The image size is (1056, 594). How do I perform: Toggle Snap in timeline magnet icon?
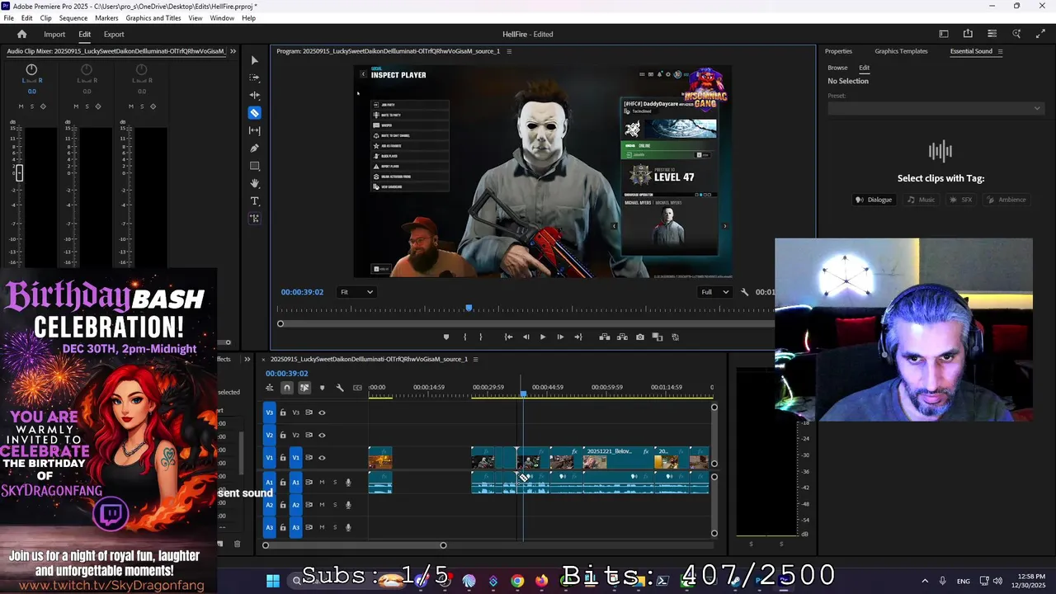pyautogui.click(x=286, y=388)
